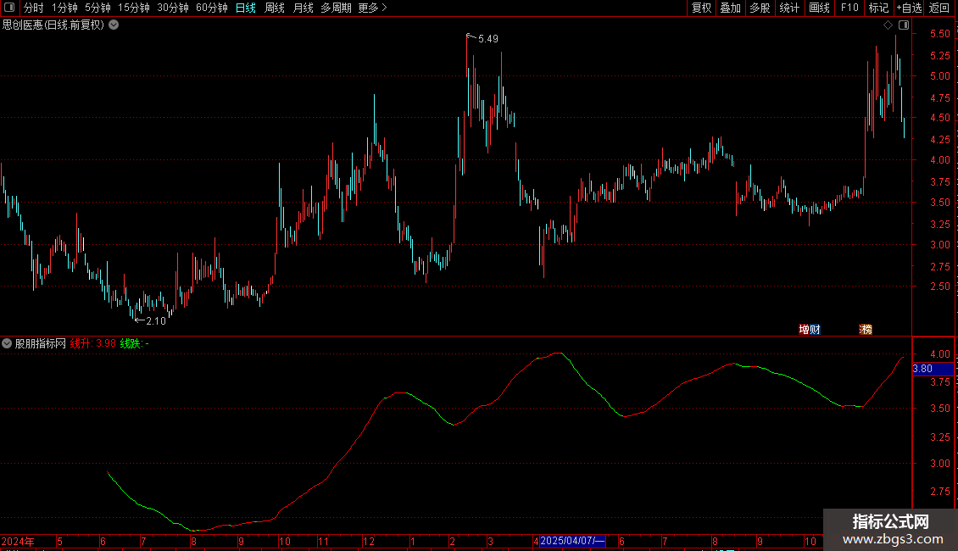The width and height of the screenshot is (958, 551).
Task: Select the 日线 daily period
Action: [x=246, y=8]
